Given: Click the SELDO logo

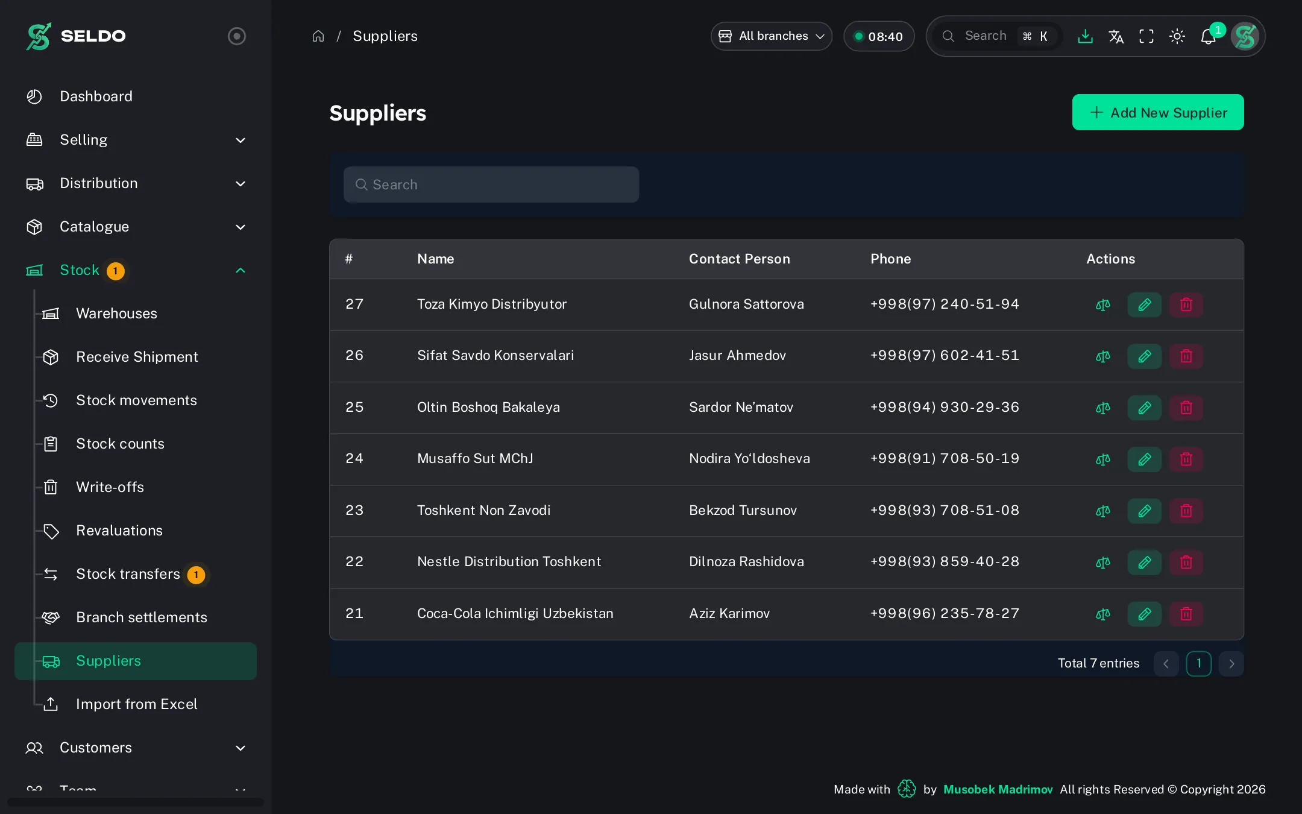Looking at the screenshot, I should pos(76,36).
